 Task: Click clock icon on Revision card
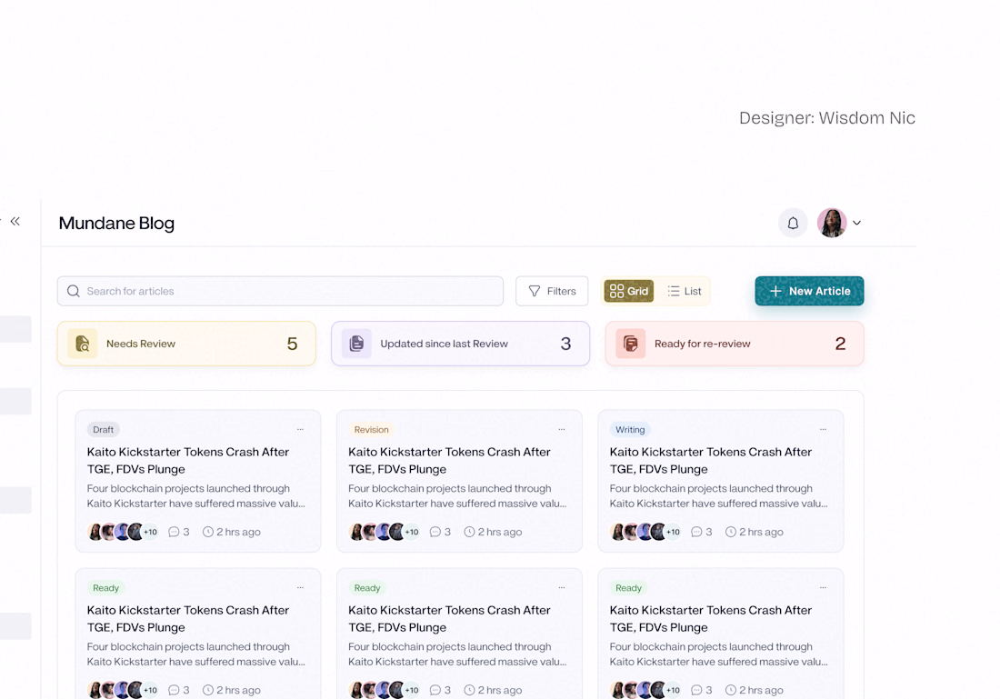point(469,532)
